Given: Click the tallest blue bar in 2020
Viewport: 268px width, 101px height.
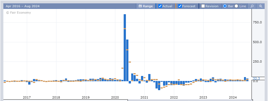Looking at the screenshot, I should 125,48.
